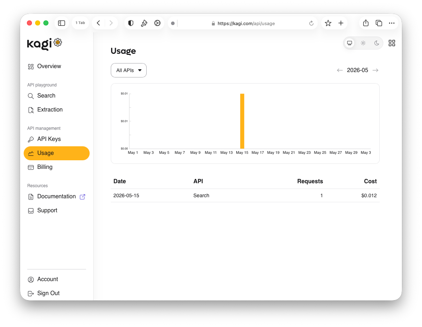Click the card icon next to Billing

pyautogui.click(x=31, y=167)
